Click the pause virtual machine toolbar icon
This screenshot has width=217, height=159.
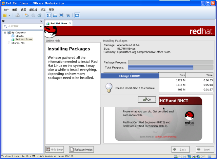[x=5, y=15]
